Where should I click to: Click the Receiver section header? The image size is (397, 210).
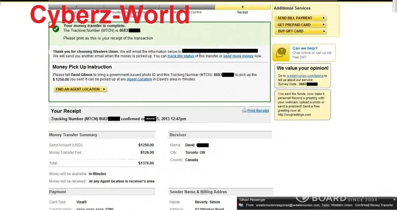220,135
